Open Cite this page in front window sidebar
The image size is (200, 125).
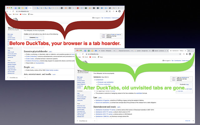(x=81, y=115)
